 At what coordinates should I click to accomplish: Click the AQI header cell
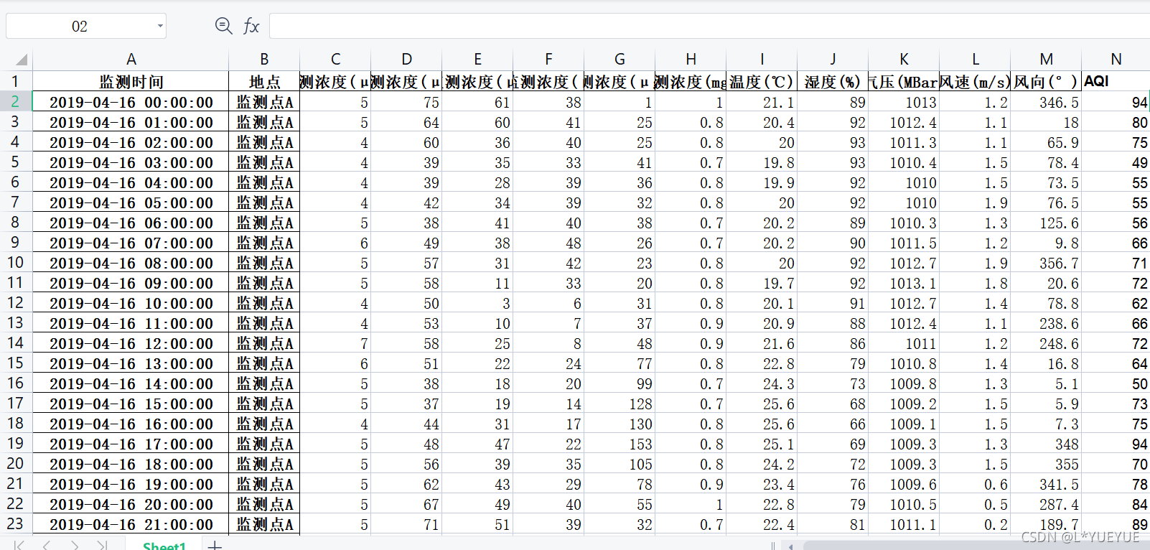coord(1116,82)
